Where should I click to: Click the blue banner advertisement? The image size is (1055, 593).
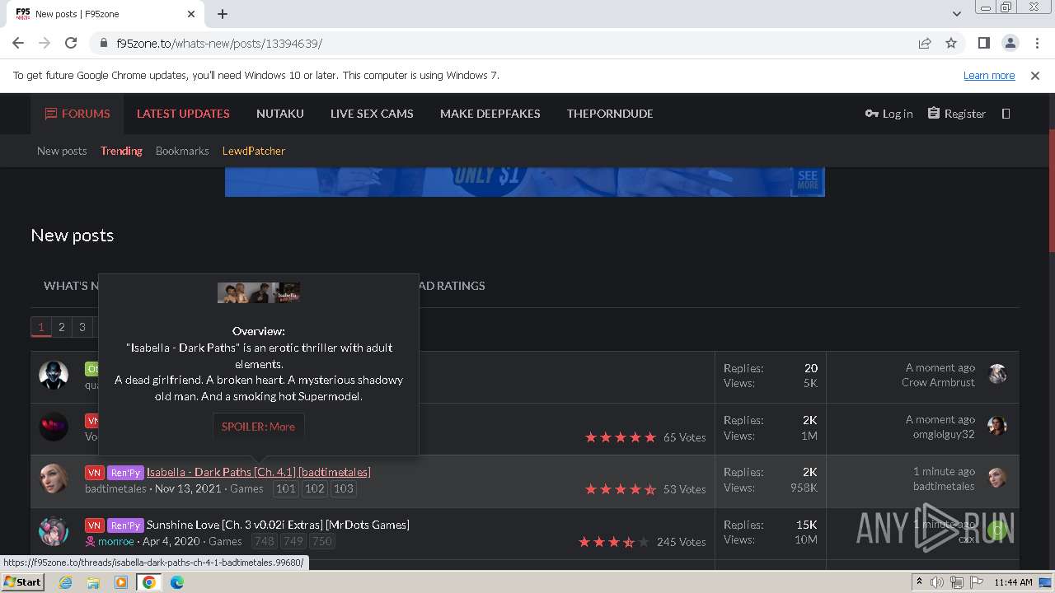[x=525, y=182]
